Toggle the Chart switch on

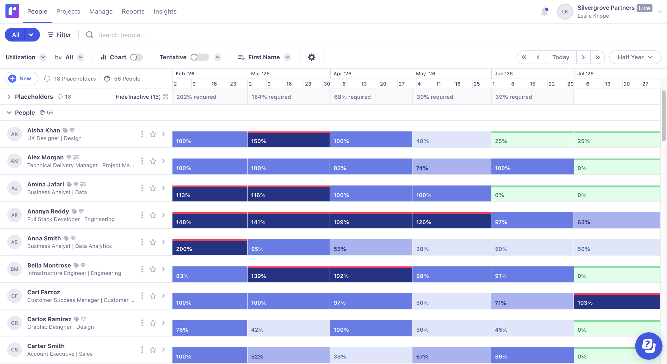[136, 57]
